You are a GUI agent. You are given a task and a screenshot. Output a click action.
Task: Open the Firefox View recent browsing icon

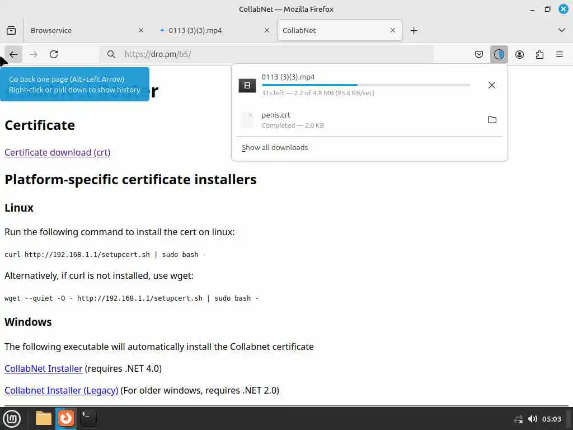click(11, 30)
